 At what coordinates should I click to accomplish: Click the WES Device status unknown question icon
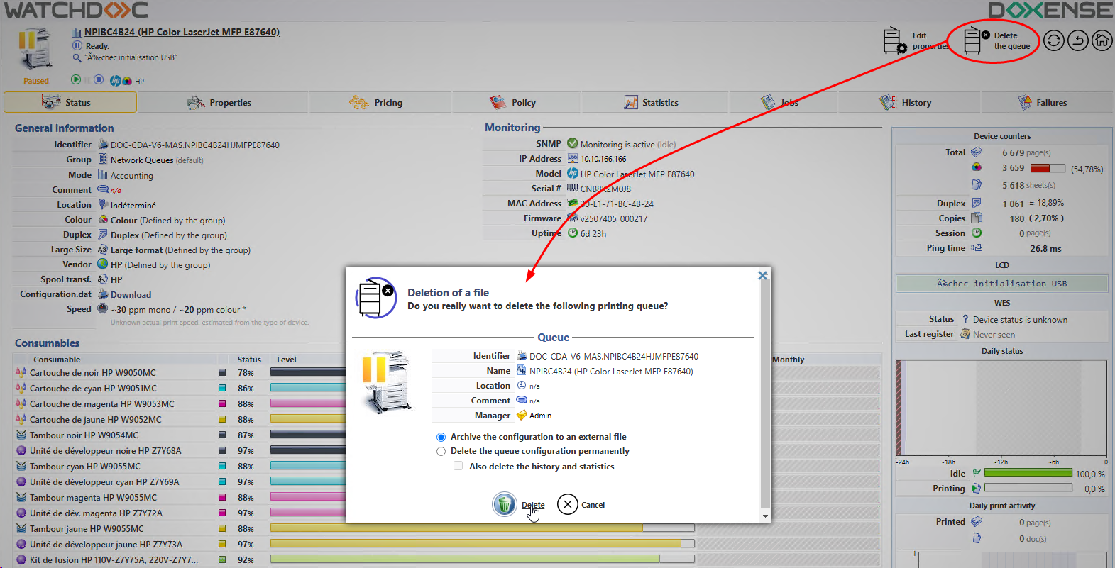[965, 319]
